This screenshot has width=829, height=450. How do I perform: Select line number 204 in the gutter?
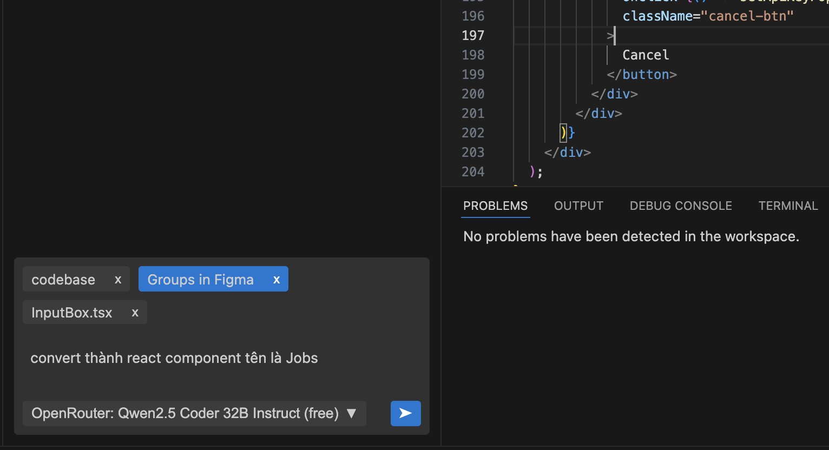(x=473, y=172)
